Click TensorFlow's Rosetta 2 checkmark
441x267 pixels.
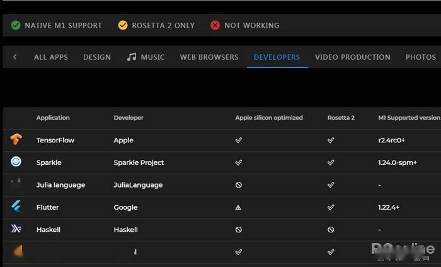[331, 140]
